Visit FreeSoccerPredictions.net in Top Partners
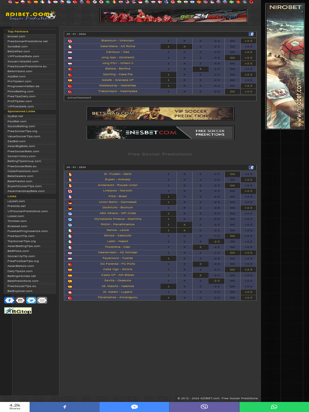Image resolution: width=309 pixels, height=412 pixels. coord(28,41)
